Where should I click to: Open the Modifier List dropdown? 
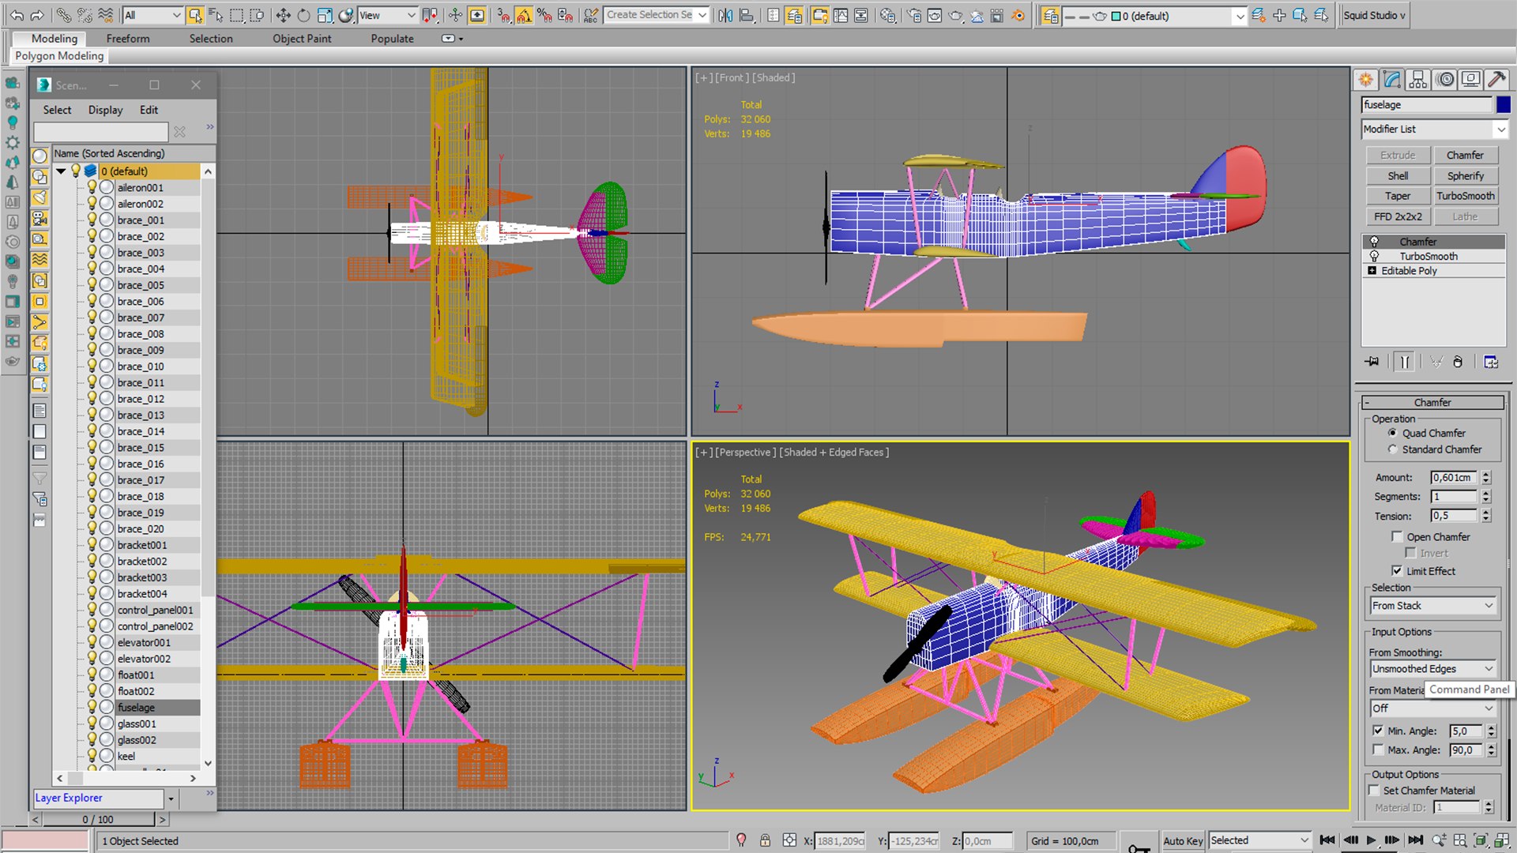click(1433, 129)
